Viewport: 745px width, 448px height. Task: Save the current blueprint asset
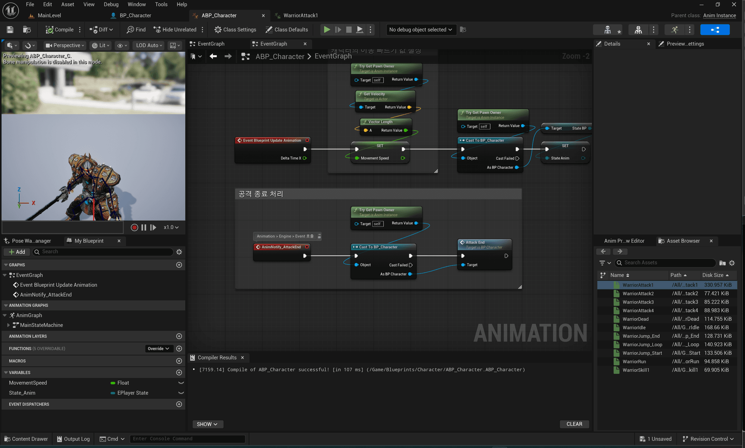coord(10,30)
